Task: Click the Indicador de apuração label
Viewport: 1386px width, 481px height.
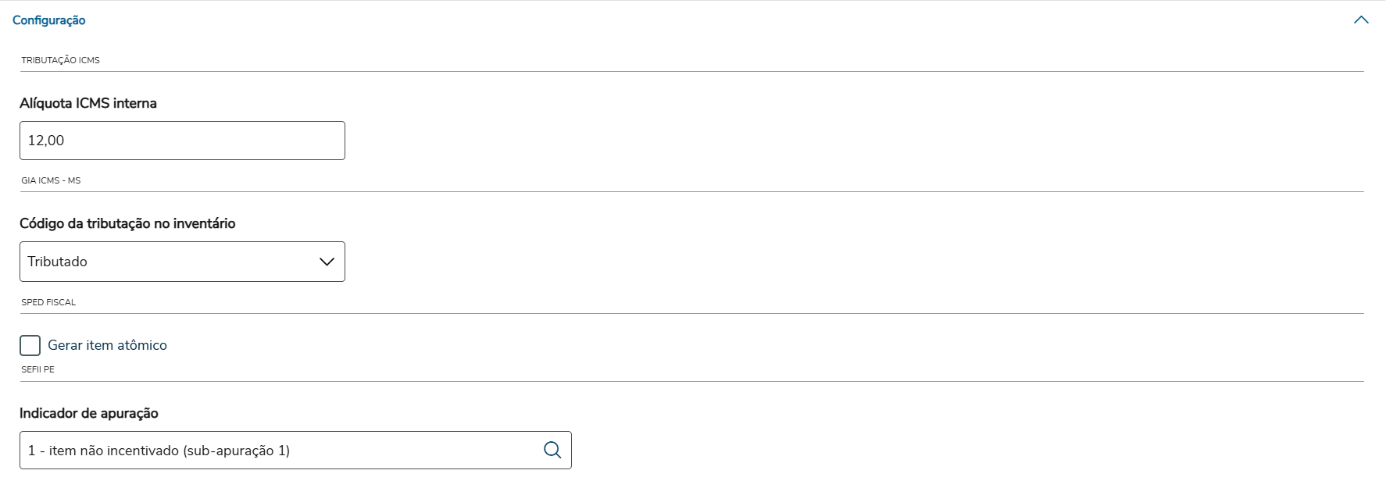Action: [89, 413]
